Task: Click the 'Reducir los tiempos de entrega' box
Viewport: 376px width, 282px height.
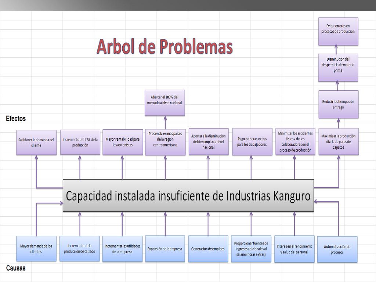Action: (x=338, y=104)
